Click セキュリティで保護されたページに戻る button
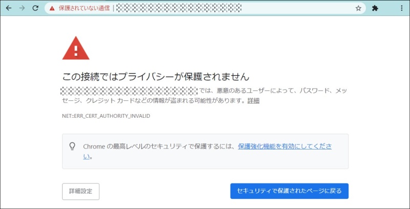Image resolution: width=410 pixels, height=209 pixels. pos(289,191)
